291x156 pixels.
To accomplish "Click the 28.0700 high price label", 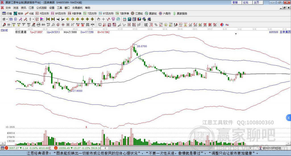I will (x=142, y=46).
